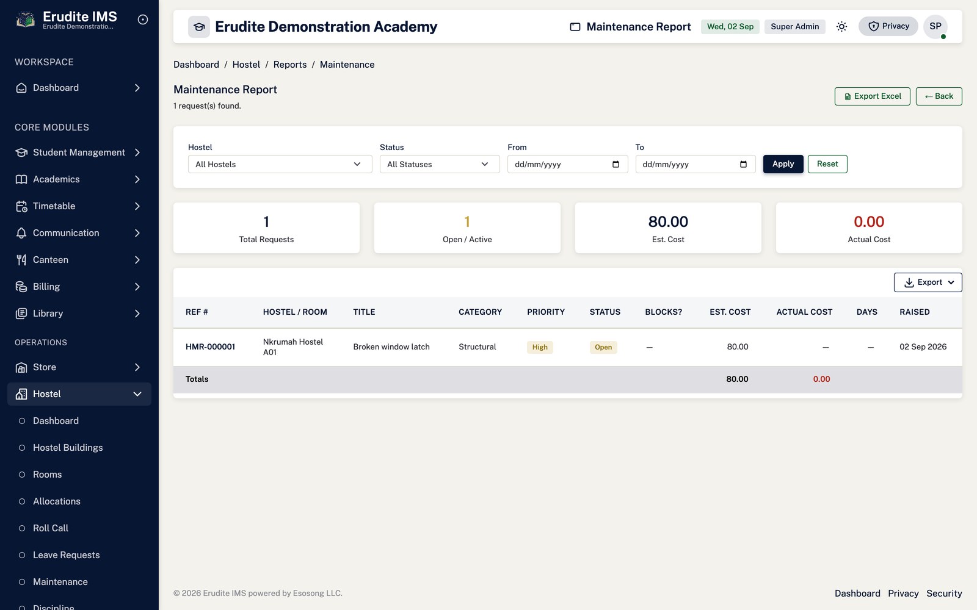Open Hostel Buildings submenu item
This screenshot has width=977, height=610.
click(x=68, y=448)
